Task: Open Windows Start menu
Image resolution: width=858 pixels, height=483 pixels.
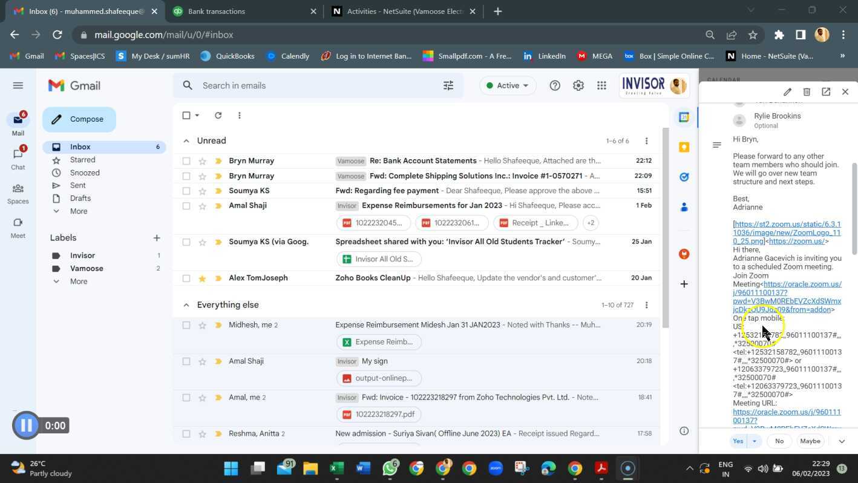Action: (231, 468)
